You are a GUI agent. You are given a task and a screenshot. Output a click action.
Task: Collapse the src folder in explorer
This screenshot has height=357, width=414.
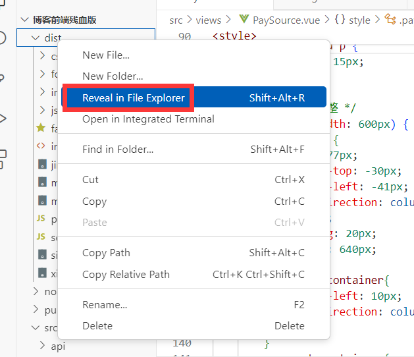tap(36, 328)
